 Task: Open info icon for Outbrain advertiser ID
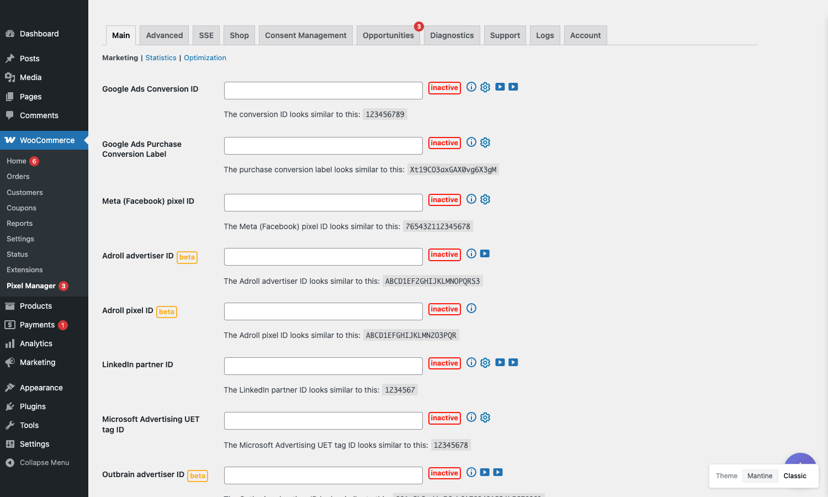coord(471,472)
